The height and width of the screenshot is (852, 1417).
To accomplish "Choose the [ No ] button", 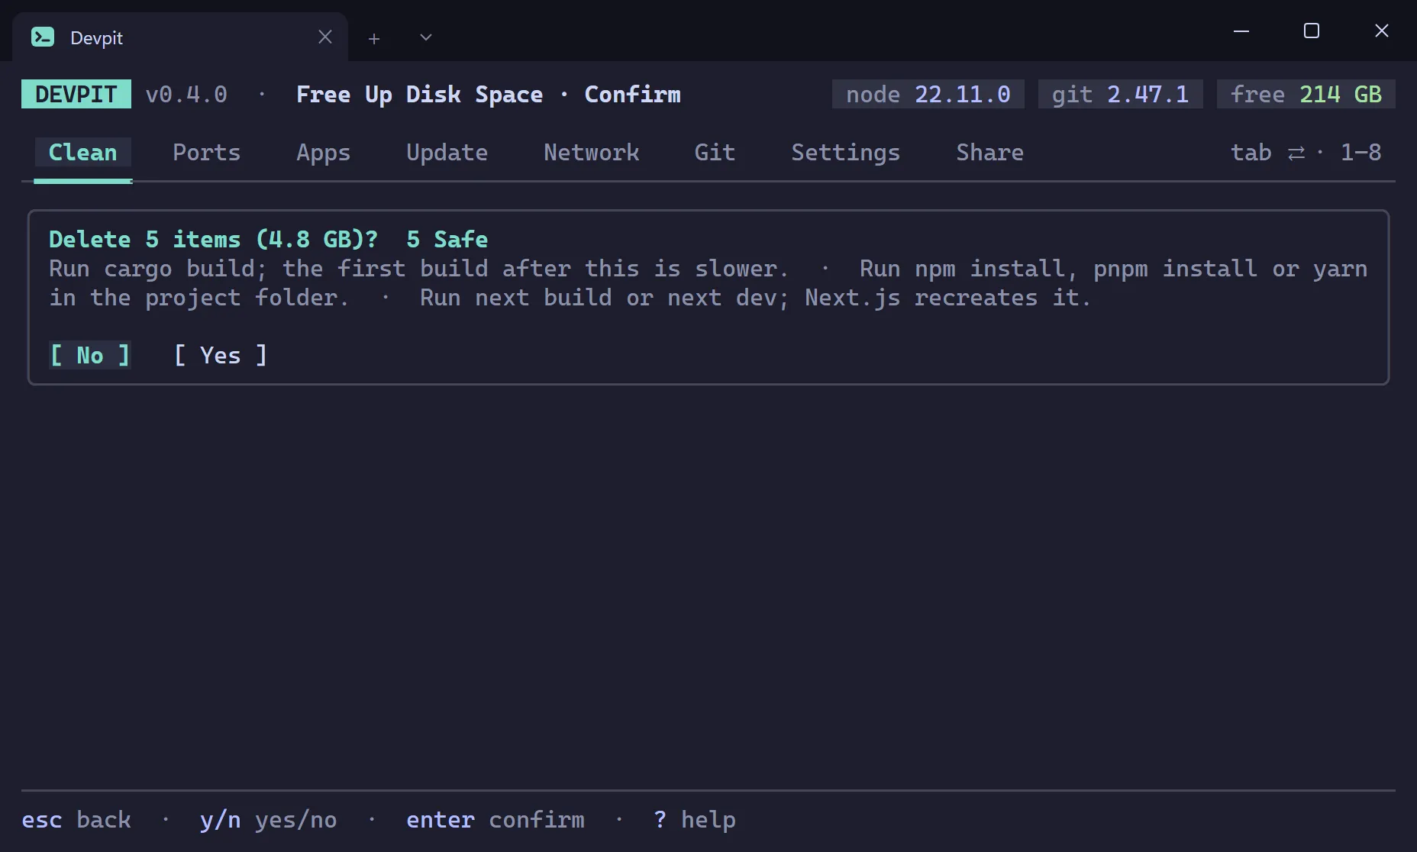I will 90,355.
